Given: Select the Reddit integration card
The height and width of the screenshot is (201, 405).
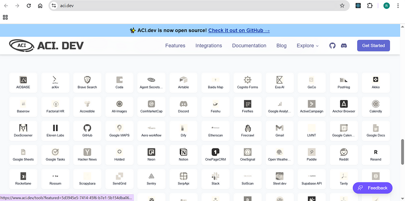Looking at the screenshot, I should (344, 155).
